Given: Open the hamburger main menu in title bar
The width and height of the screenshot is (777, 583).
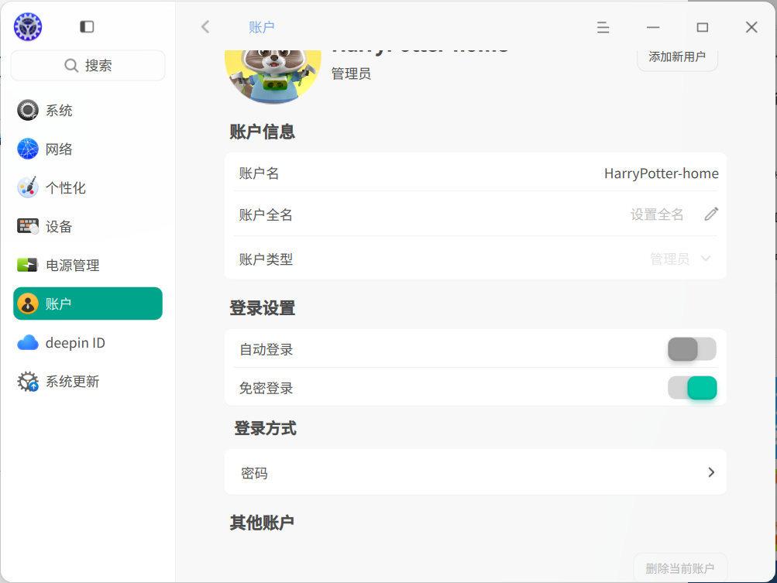Looking at the screenshot, I should [x=603, y=27].
